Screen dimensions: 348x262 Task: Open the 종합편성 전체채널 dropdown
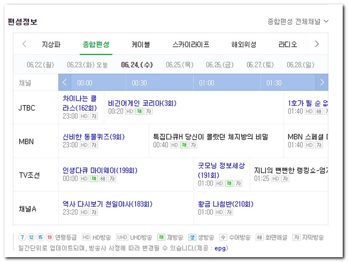(298, 21)
